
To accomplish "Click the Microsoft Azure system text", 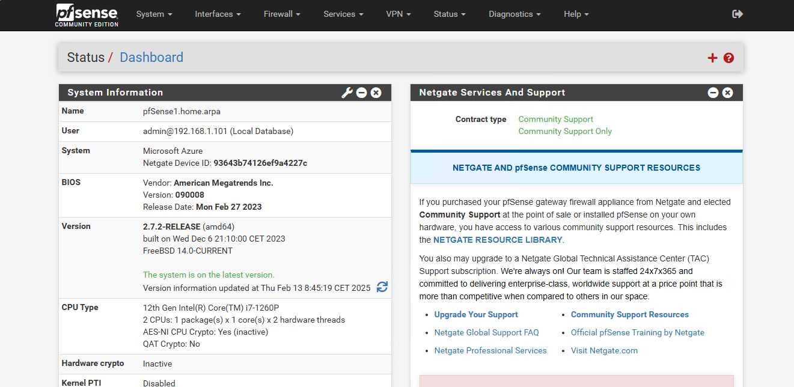I will [173, 151].
